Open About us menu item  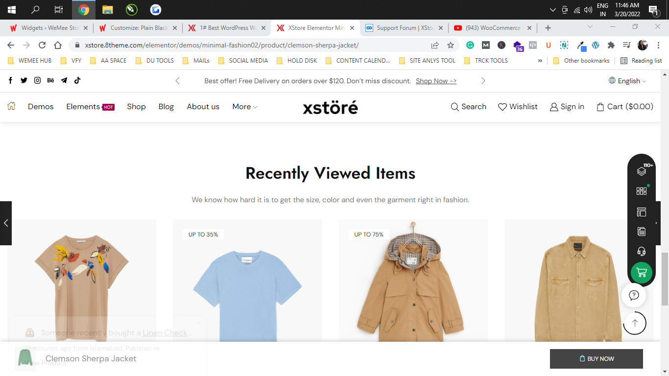point(203,106)
